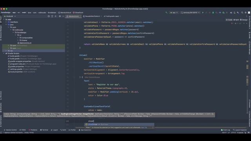
Task: Open Resource Manager side tab
Action: [1, 33]
